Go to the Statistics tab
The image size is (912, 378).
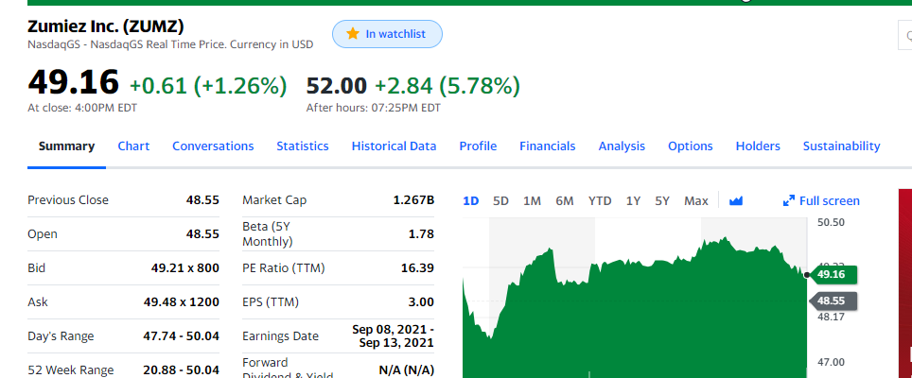point(303,146)
